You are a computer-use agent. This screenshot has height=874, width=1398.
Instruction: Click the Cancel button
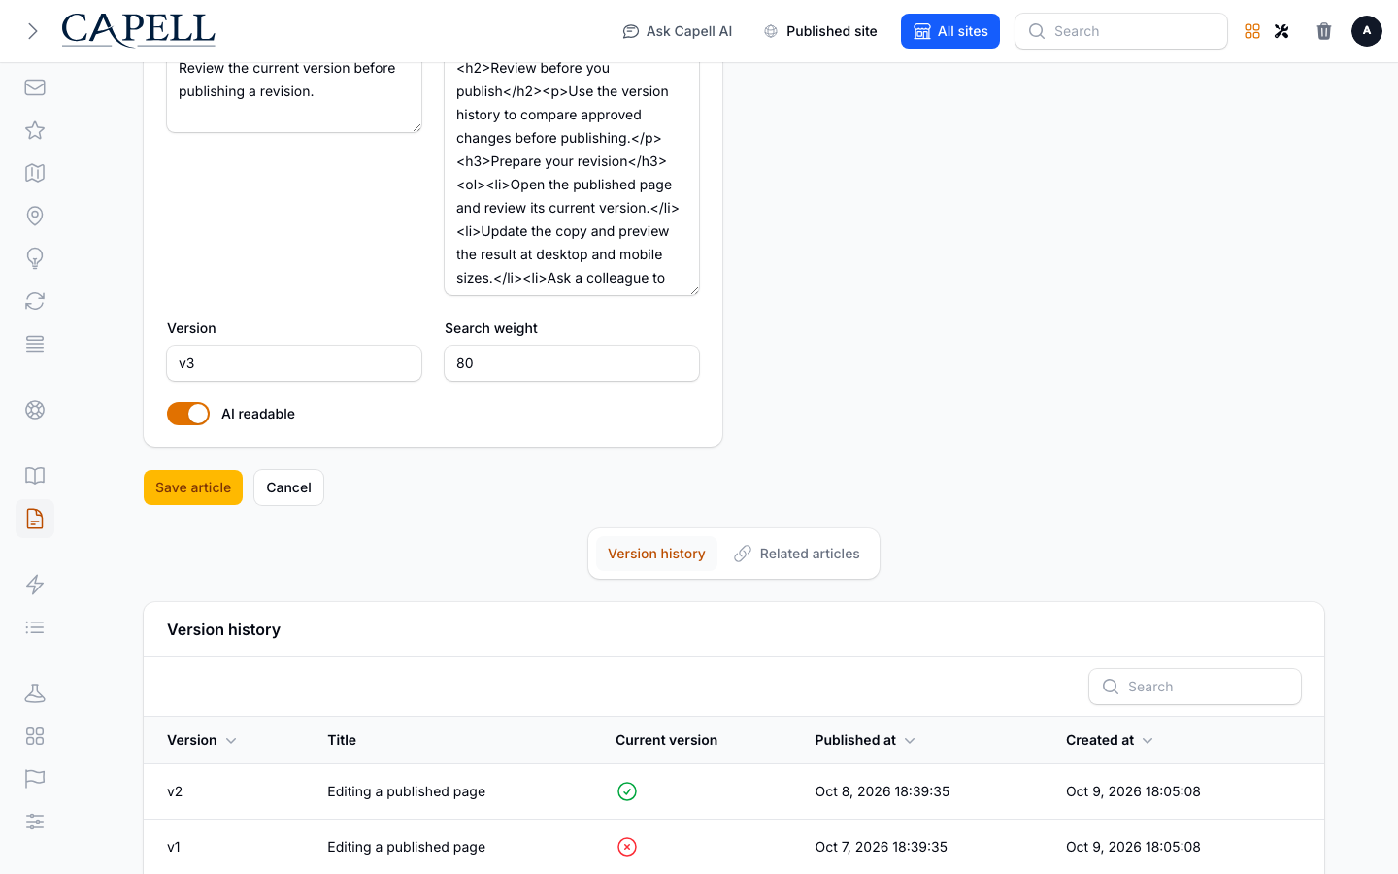[x=288, y=487]
